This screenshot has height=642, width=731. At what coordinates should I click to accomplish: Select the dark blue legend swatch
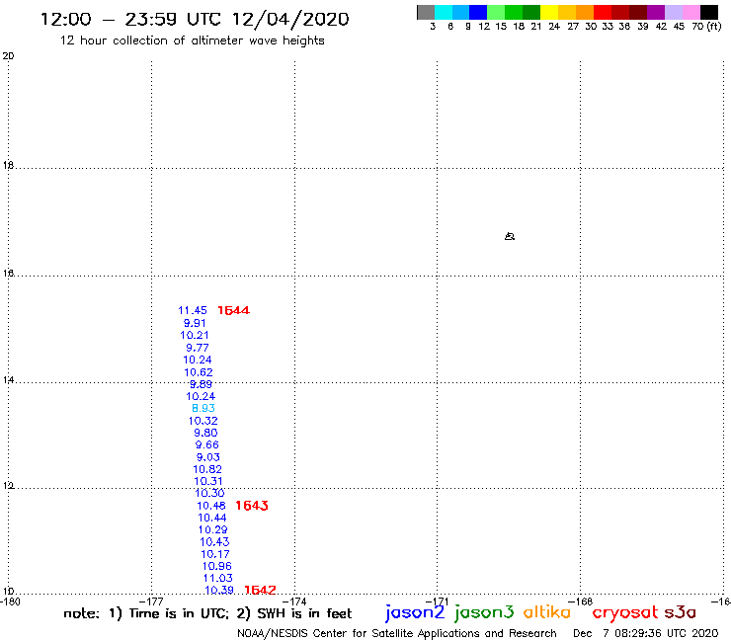click(x=478, y=12)
